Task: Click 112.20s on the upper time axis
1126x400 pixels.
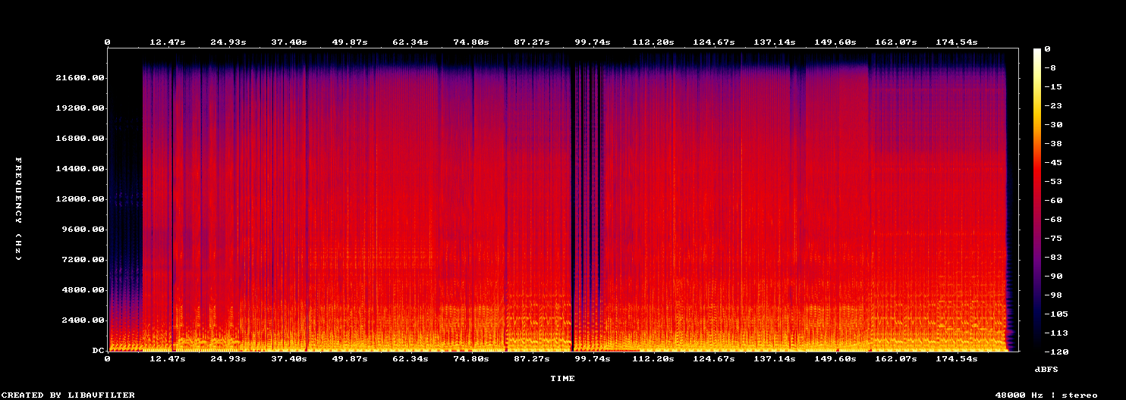Action: click(653, 42)
